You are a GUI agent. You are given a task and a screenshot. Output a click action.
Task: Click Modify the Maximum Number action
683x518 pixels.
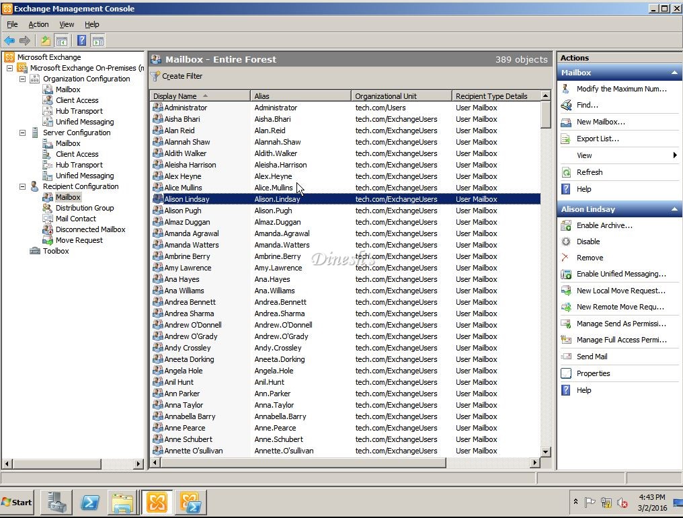[621, 89]
